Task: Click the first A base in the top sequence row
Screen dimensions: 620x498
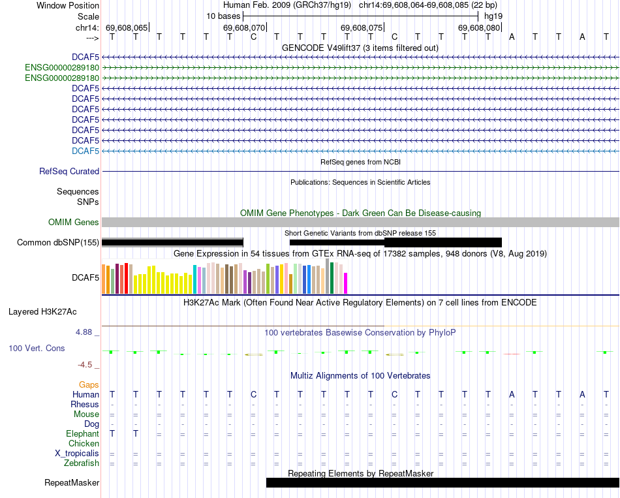Action: 512,37
